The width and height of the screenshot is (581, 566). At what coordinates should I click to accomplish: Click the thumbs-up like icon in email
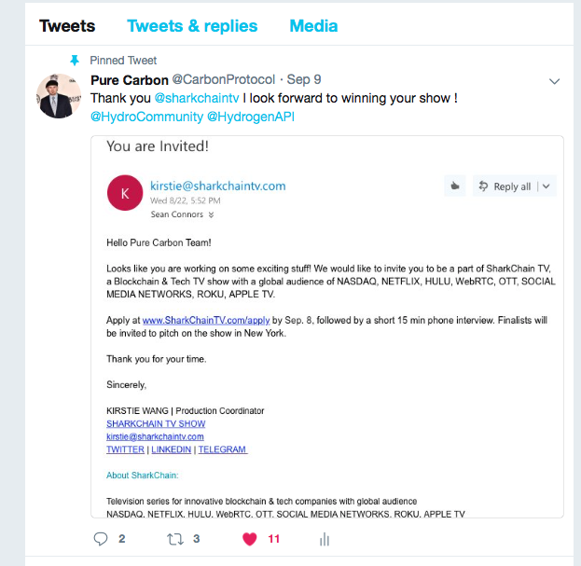click(x=454, y=186)
